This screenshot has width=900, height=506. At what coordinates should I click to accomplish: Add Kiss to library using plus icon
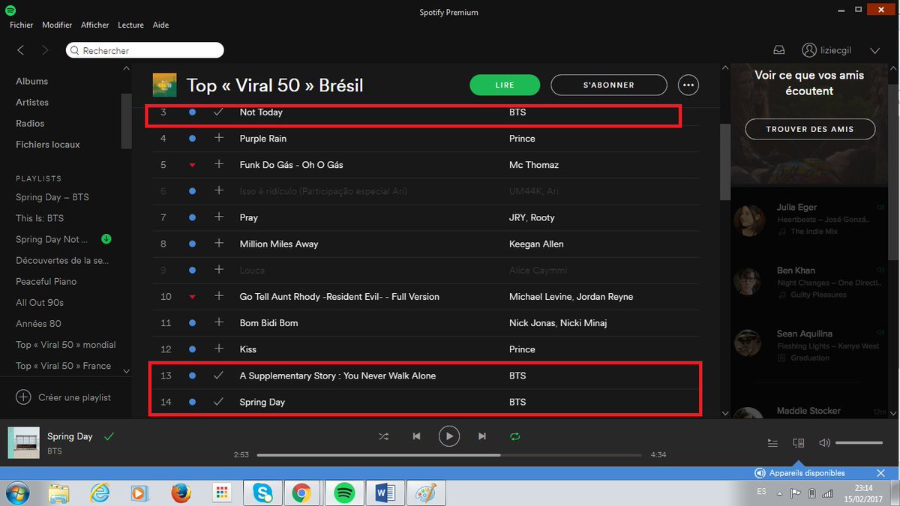tap(218, 349)
